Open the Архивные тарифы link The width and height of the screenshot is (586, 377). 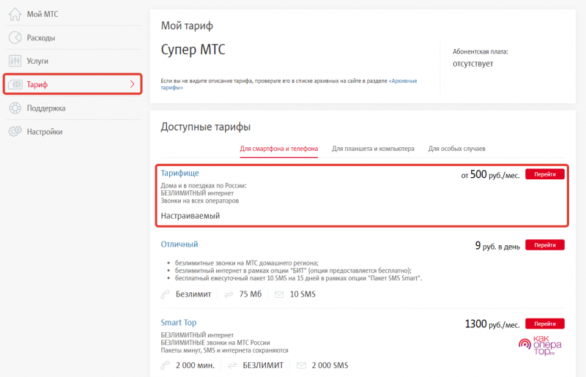pos(403,81)
